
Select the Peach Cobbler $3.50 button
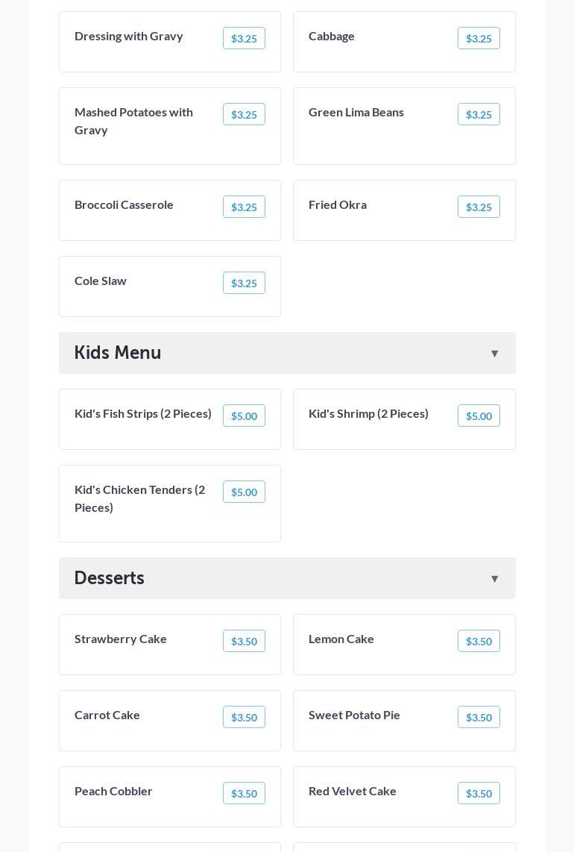click(x=244, y=794)
